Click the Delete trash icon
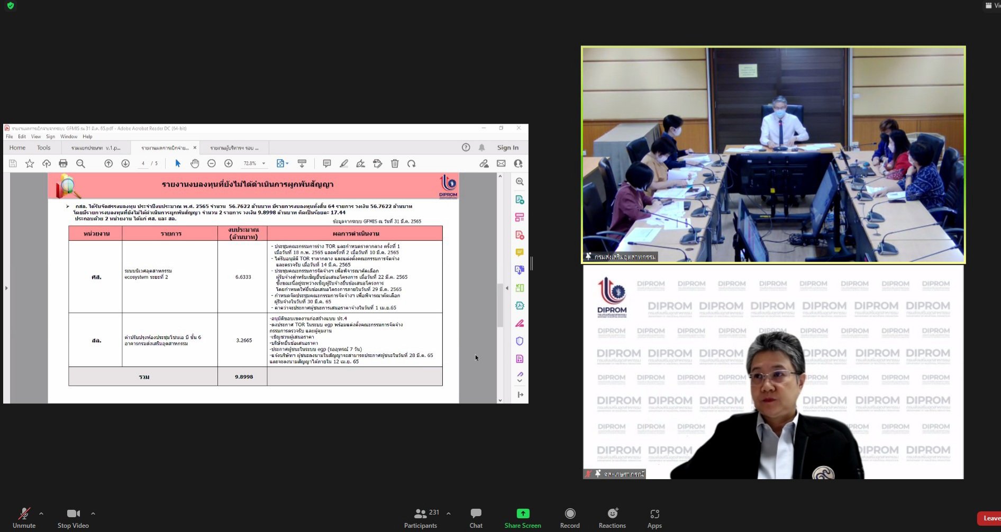 395,164
